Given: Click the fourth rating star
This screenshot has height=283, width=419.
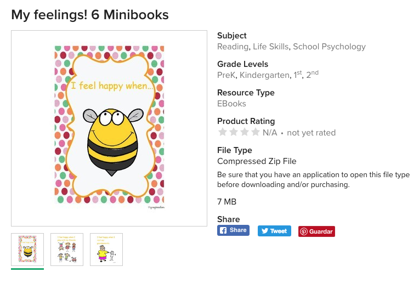Looking at the screenshot, I should pos(255,132).
